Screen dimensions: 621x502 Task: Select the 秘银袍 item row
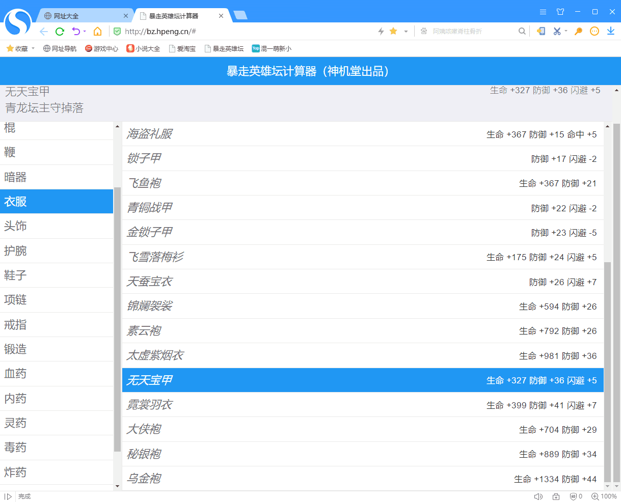363,454
